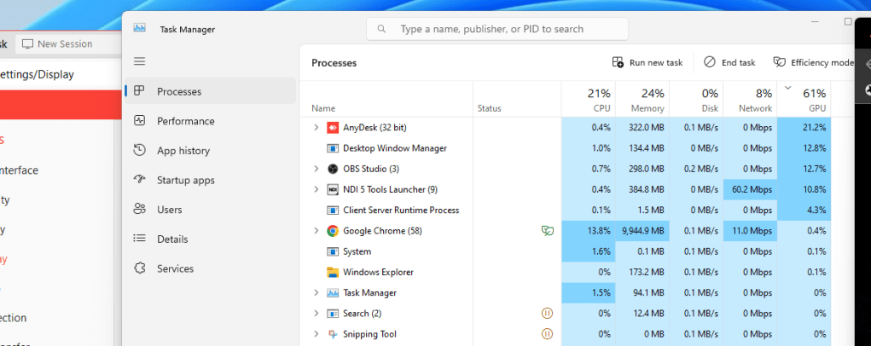The width and height of the screenshot is (871, 346).
Task: Expand the Snipping Tool process row
Action: pyautogui.click(x=316, y=334)
